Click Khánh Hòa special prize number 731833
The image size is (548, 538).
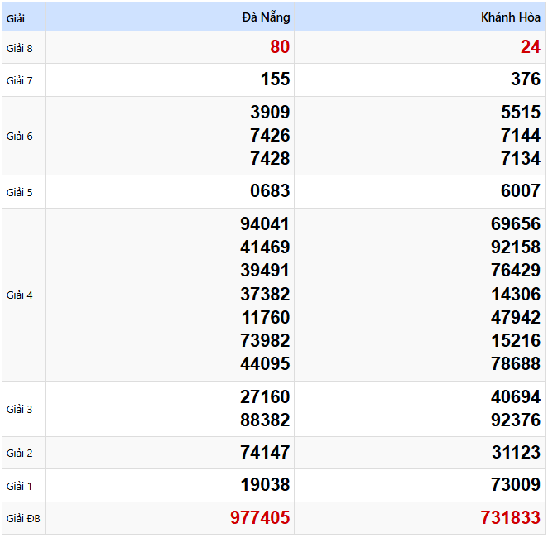coord(510,518)
